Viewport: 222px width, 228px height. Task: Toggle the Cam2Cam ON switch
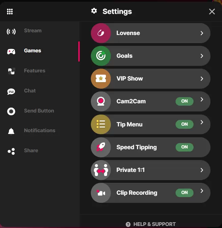point(184,101)
